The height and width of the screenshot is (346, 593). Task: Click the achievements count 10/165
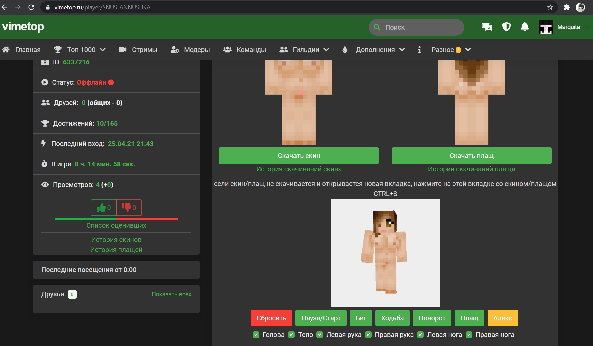pyautogui.click(x=107, y=123)
